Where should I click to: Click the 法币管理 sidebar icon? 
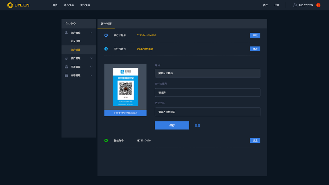click(x=66, y=76)
